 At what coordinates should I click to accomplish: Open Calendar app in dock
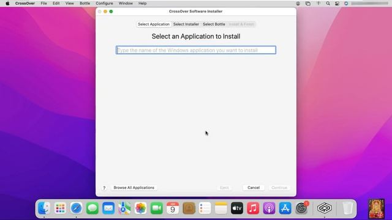click(173, 208)
